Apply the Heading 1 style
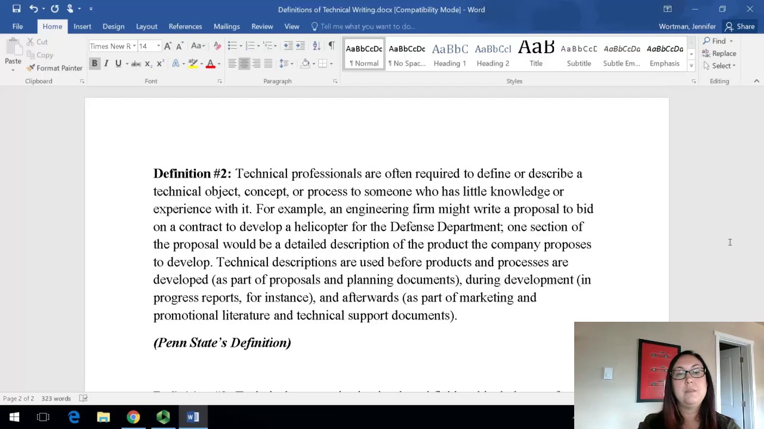The height and width of the screenshot is (429, 764). click(x=449, y=55)
